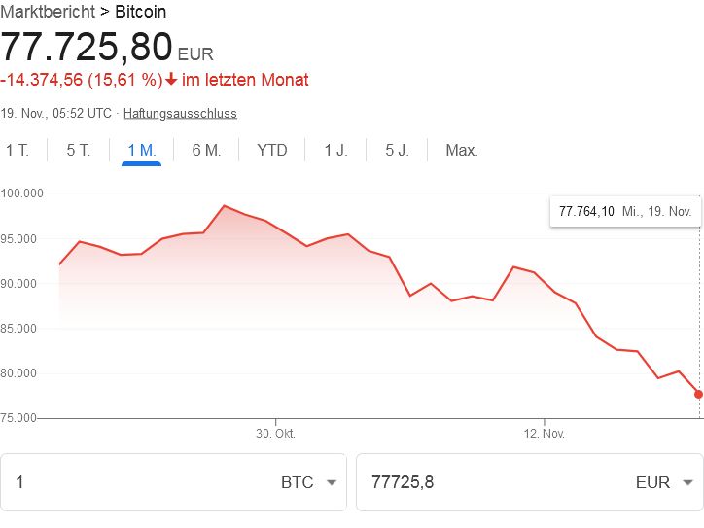This screenshot has width=704, height=528.
Task: Select the 5 J. time range
Action: point(397,150)
